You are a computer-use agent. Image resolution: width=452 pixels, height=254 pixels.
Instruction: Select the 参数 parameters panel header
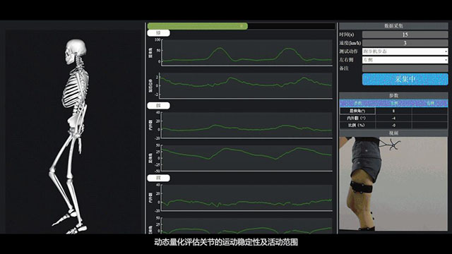(393, 96)
